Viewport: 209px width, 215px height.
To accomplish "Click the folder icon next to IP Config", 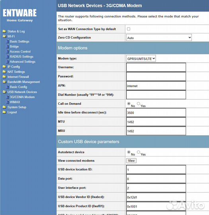I will click(4, 66).
